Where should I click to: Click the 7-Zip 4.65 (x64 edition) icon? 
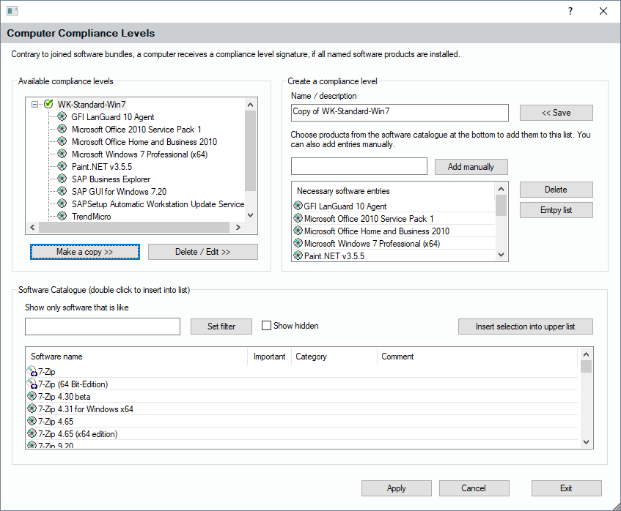coord(32,433)
